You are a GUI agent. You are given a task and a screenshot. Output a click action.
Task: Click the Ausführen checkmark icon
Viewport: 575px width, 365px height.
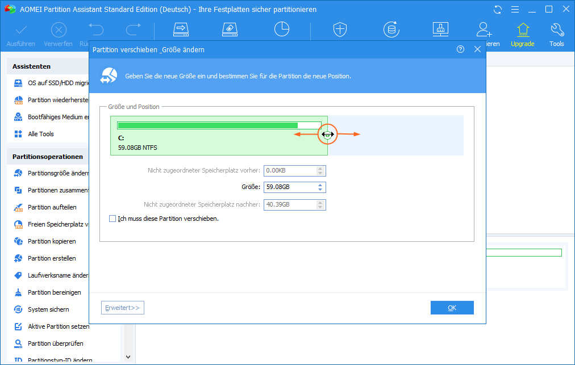tap(21, 30)
